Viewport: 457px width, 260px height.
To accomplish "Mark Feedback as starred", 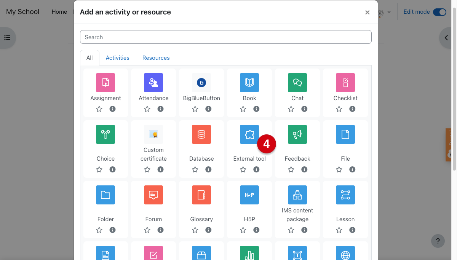I will (x=291, y=169).
